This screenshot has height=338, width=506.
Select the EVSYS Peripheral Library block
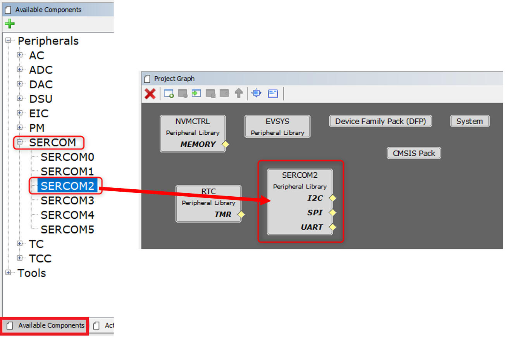[277, 127]
